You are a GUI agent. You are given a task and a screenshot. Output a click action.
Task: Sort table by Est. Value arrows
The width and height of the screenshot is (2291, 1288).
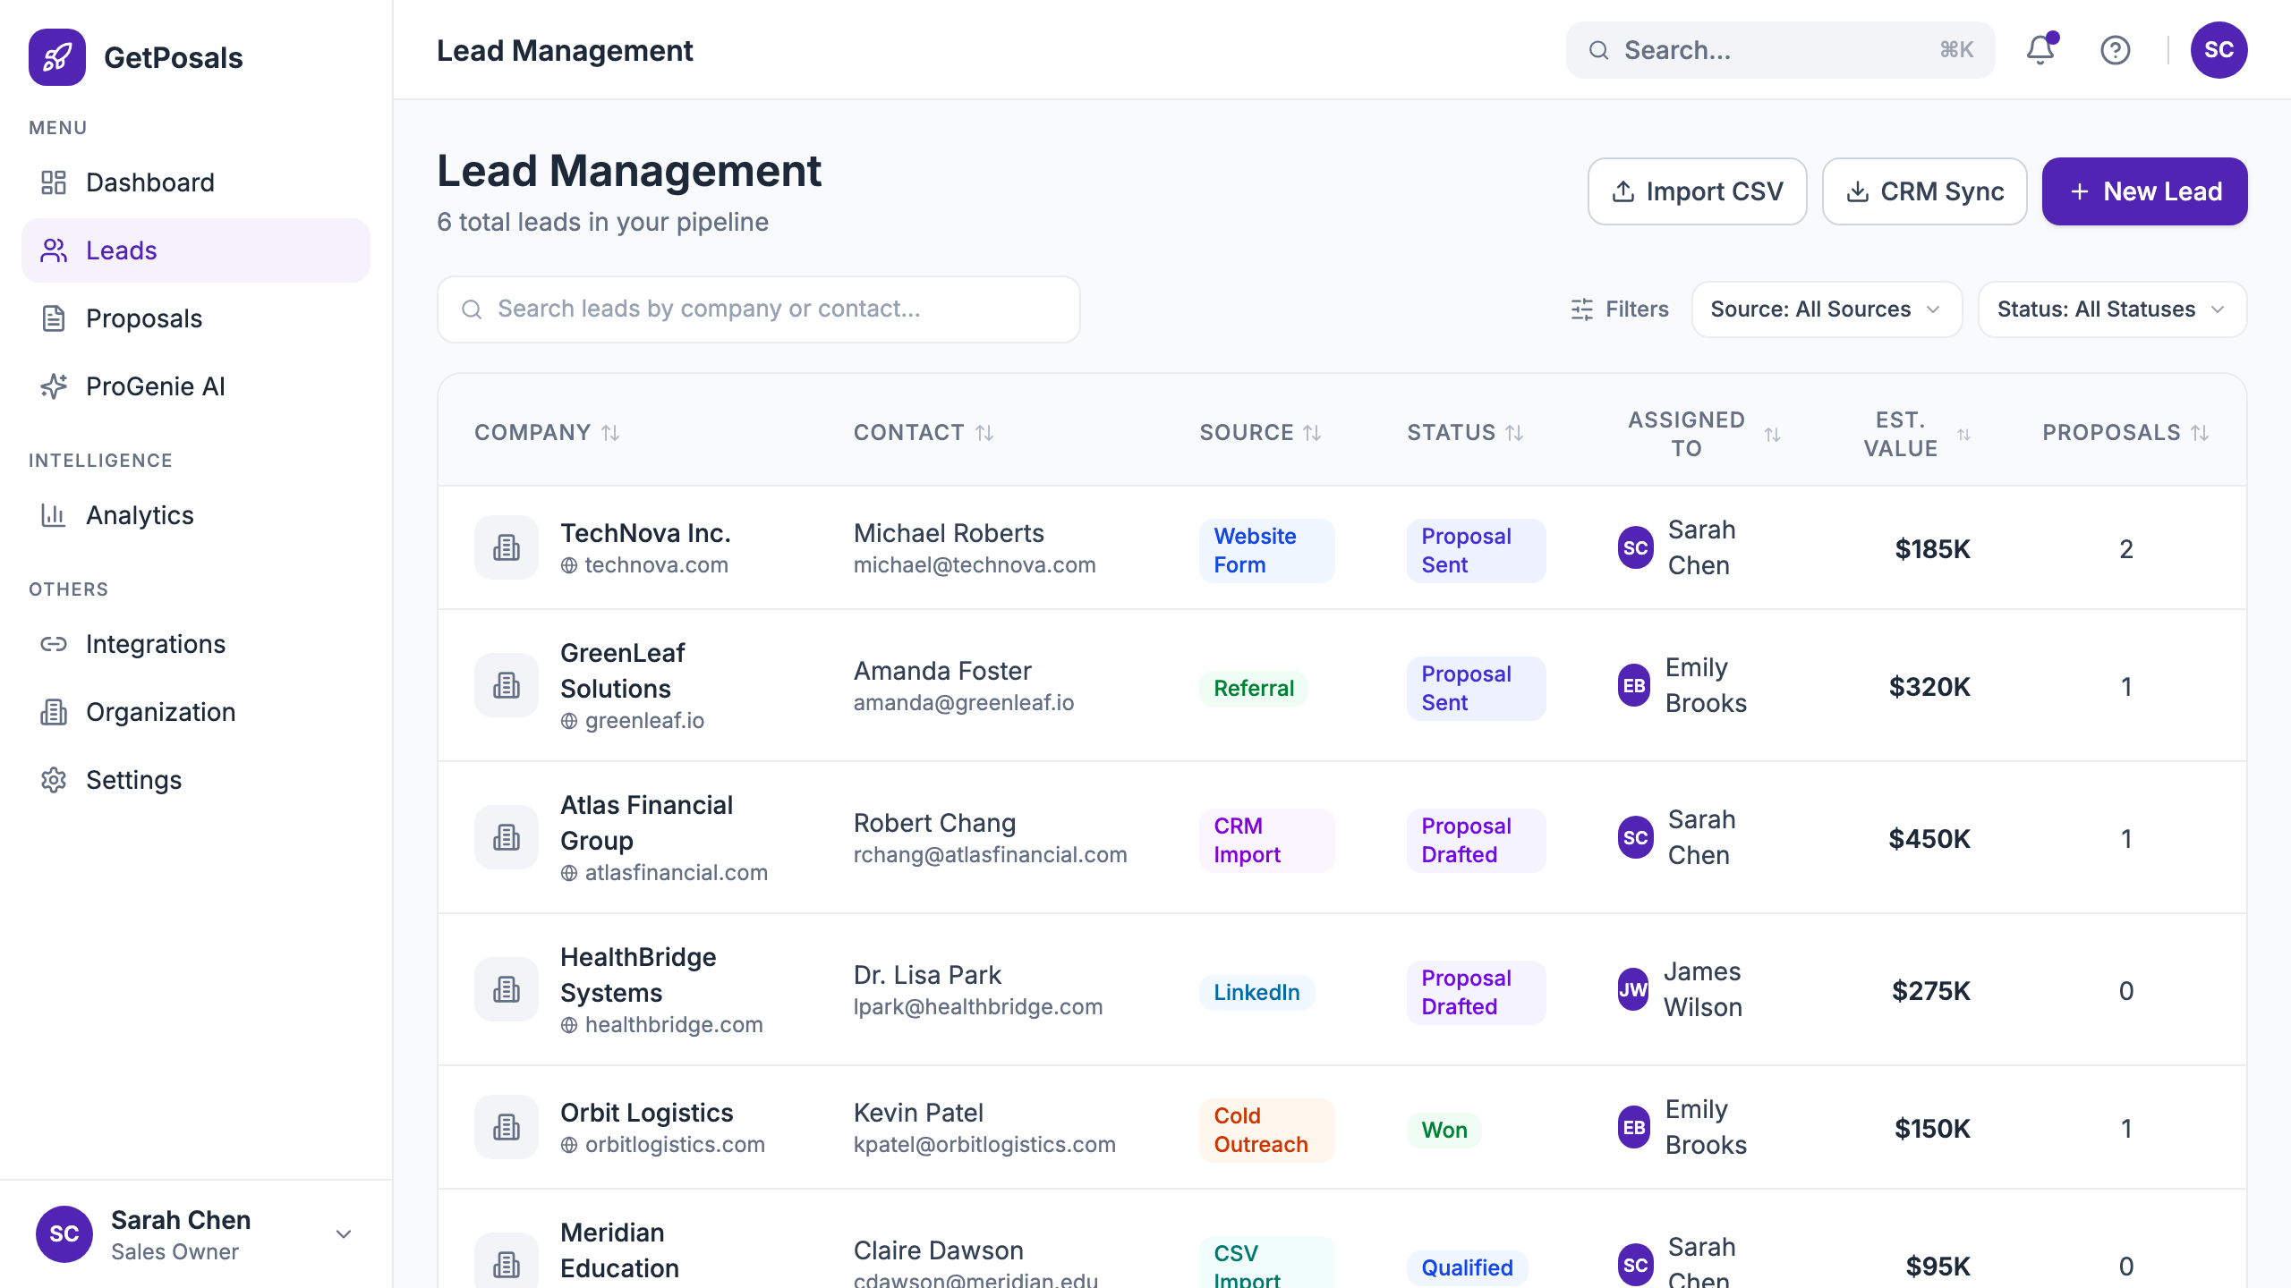[1963, 435]
